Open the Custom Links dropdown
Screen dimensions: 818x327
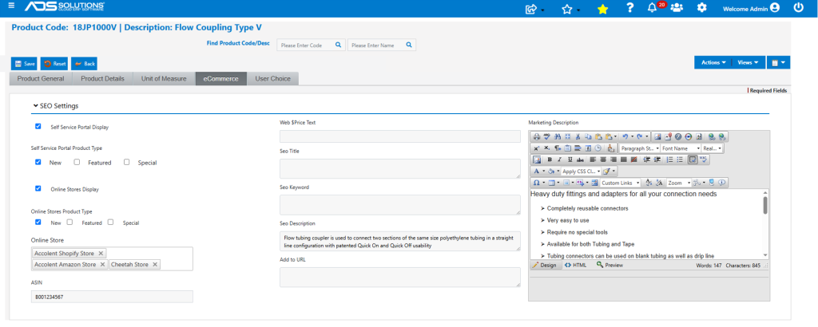coord(620,183)
